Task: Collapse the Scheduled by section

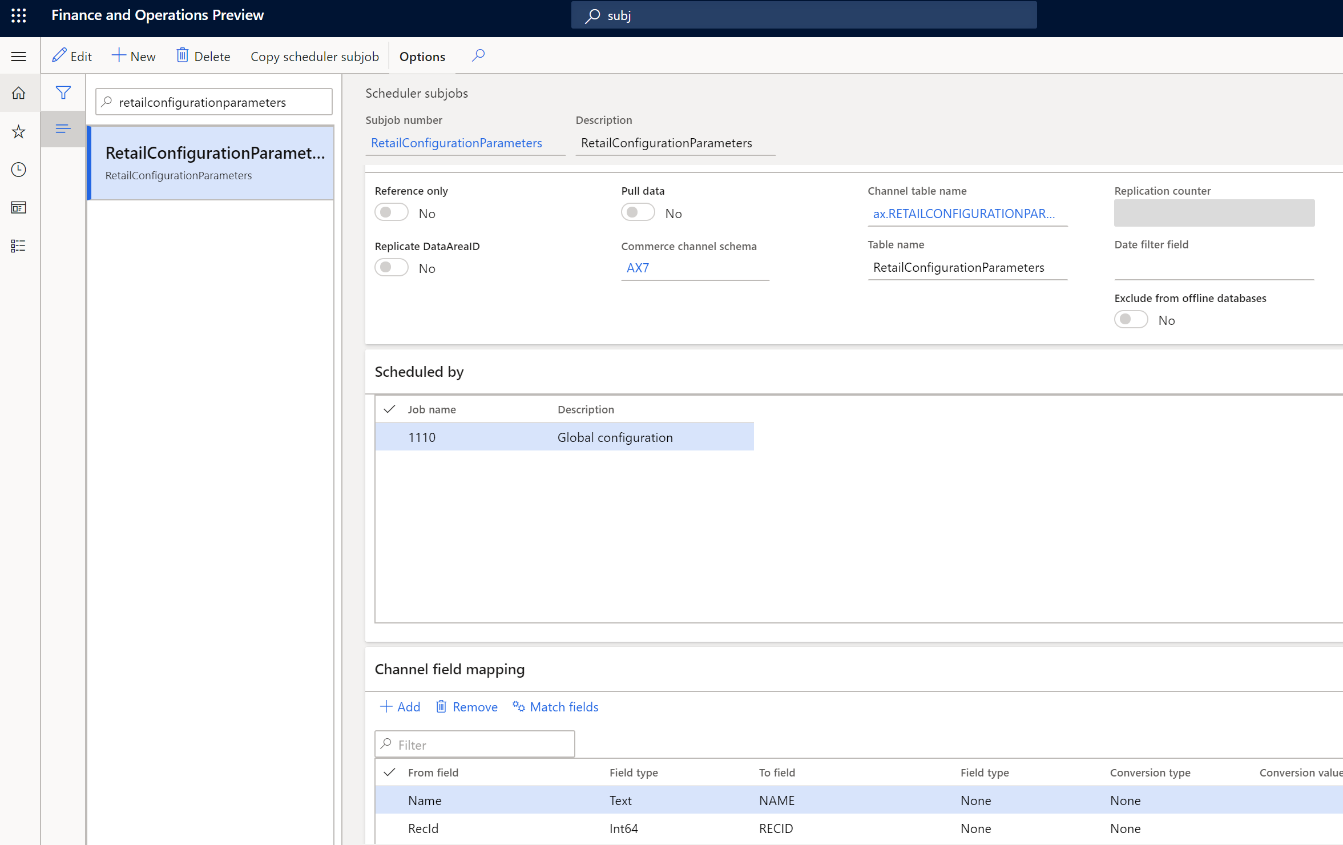Action: [420, 372]
